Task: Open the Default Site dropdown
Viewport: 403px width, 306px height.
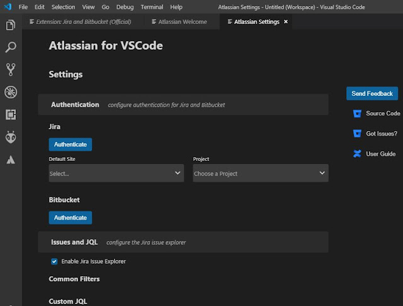Action: pos(116,173)
